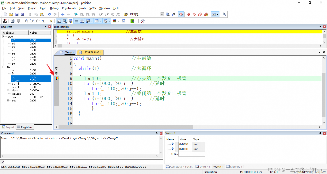Click the Step Over icon
The image size is (327, 174).
click(32, 21)
